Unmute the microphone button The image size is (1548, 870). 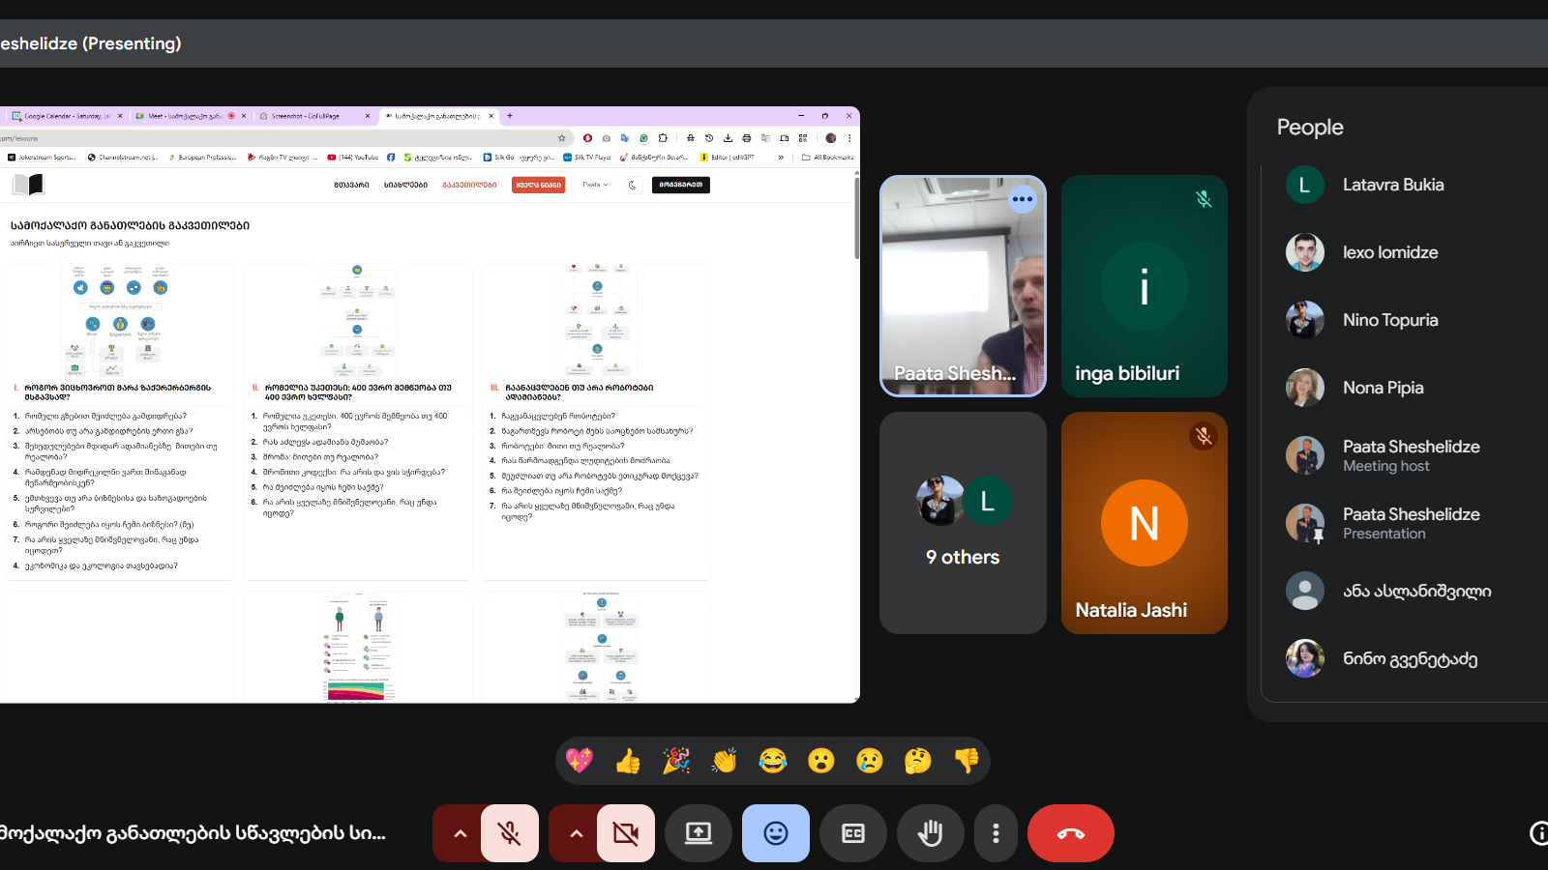510,833
